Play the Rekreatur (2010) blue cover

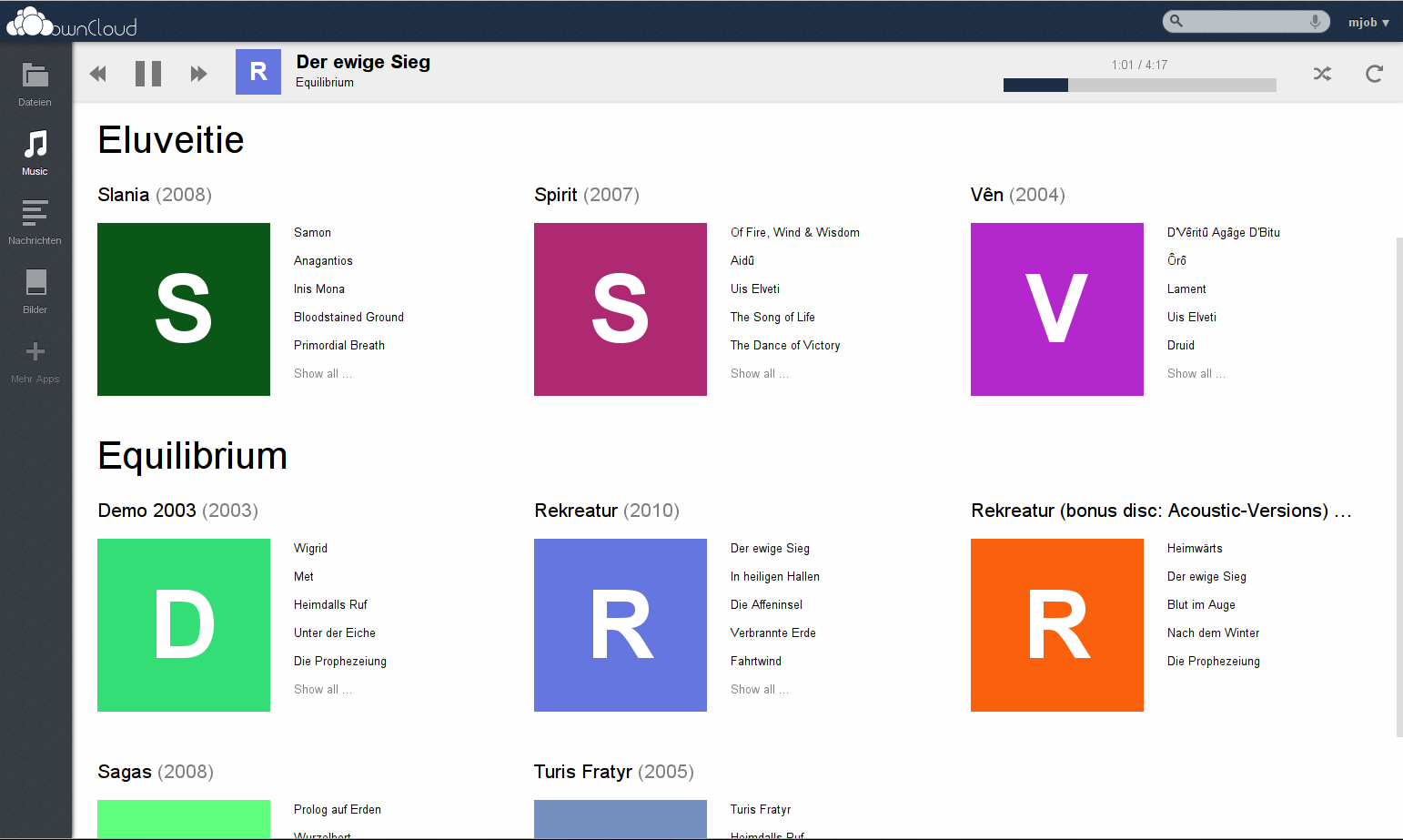(x=621, y=625)
